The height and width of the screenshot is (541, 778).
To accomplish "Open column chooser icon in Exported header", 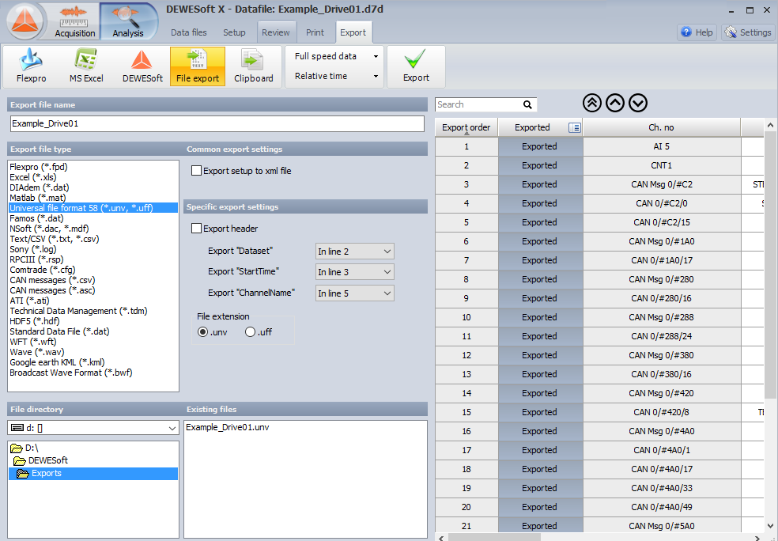I will (575, 127).
